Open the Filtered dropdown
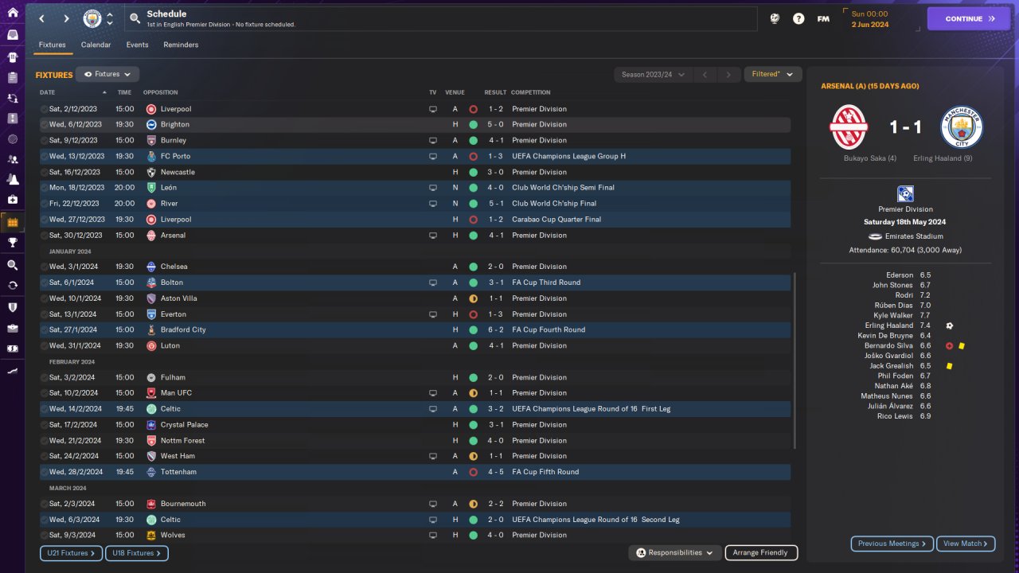 tap(771, 74)
